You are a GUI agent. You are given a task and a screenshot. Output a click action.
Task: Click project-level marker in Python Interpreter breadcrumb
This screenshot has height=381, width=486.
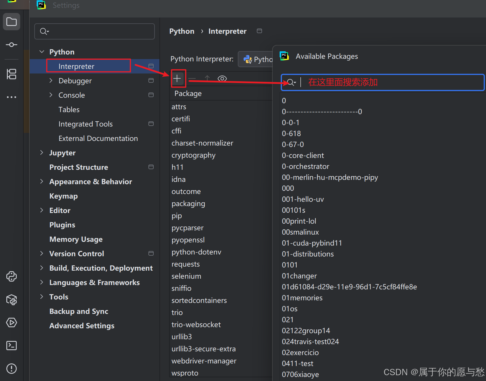[x=259, y=31]
